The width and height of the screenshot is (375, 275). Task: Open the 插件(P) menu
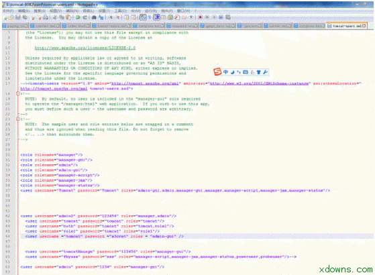[x=166, y=11]
